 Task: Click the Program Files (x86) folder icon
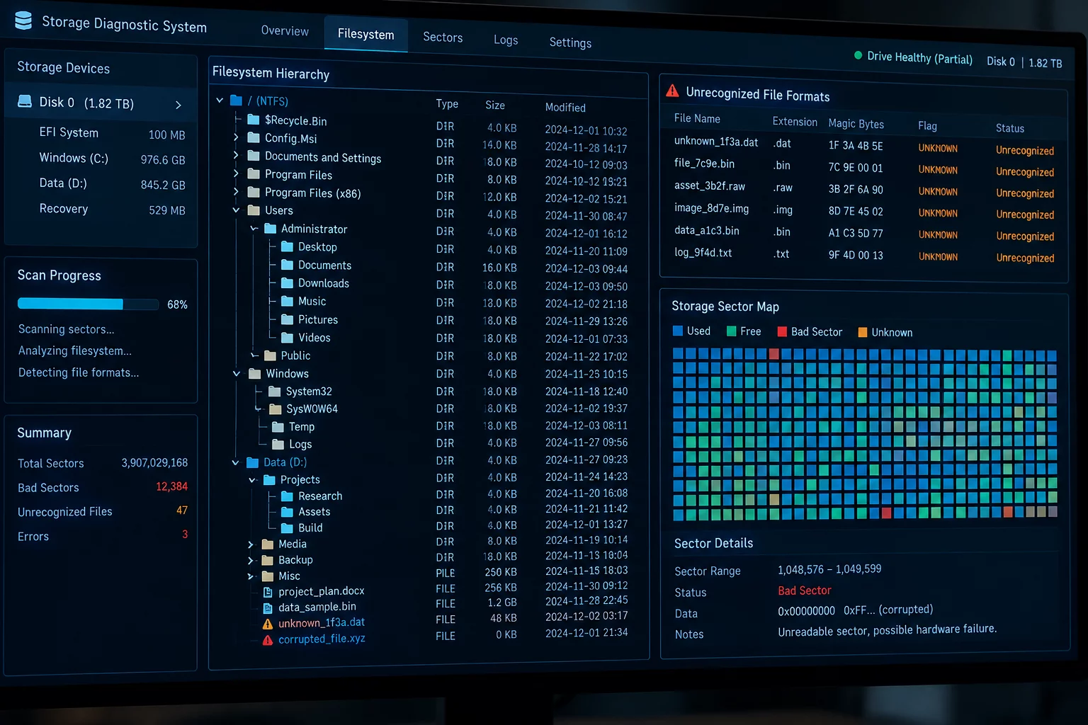click(254, 192)
